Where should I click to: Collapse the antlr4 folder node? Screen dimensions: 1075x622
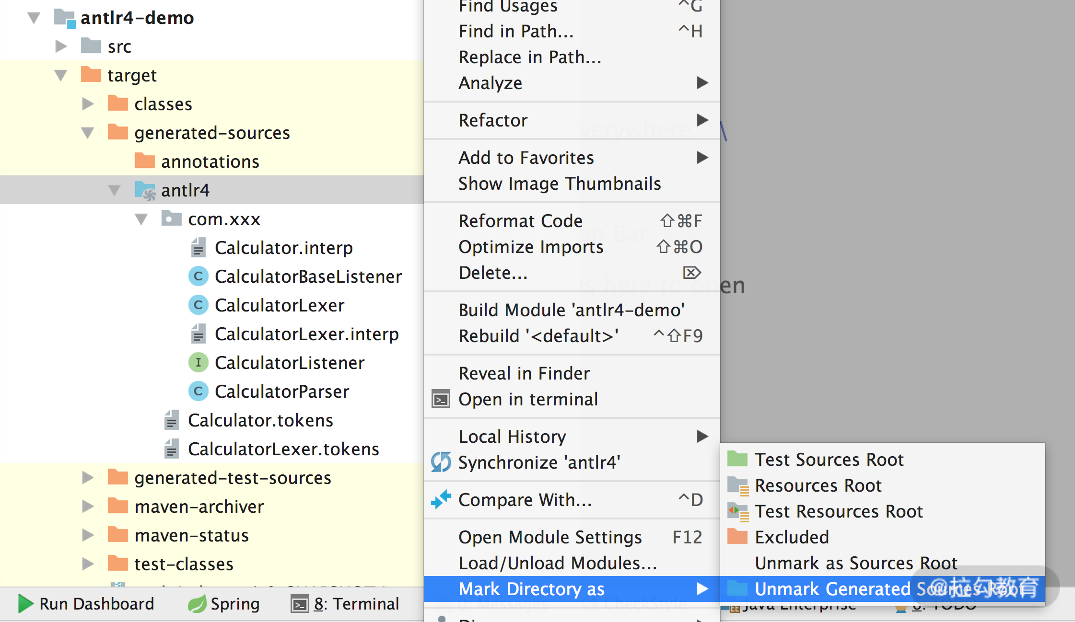(114, 190)
